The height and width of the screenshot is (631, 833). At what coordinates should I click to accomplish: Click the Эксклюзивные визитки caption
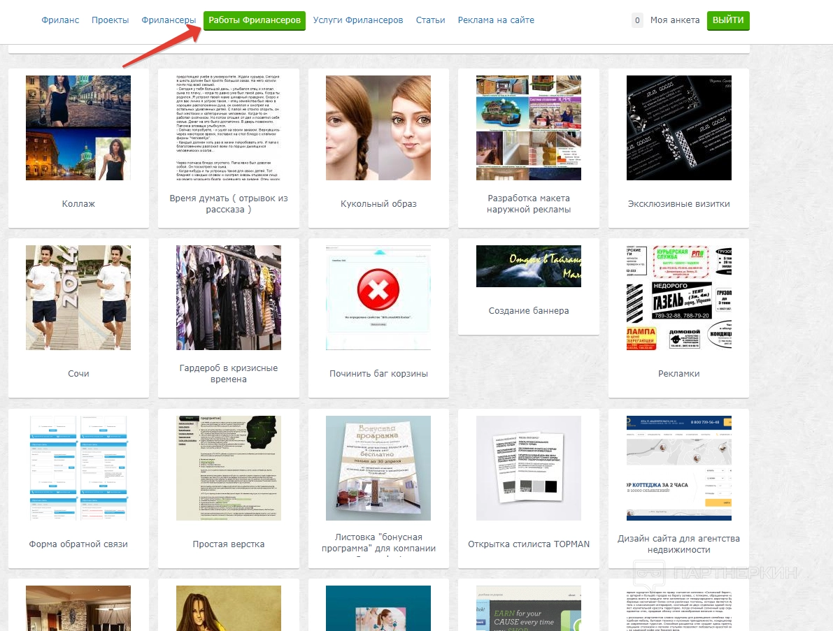(x=679, y=204)
